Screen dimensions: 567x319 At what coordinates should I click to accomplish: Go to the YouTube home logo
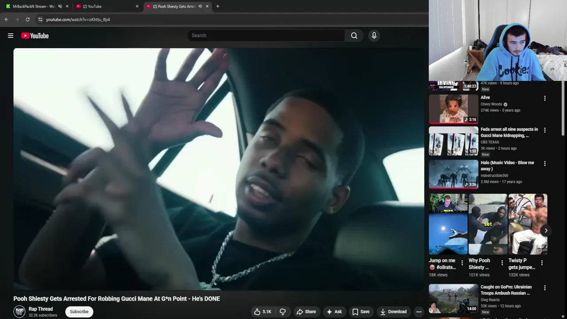coord(35,35)
